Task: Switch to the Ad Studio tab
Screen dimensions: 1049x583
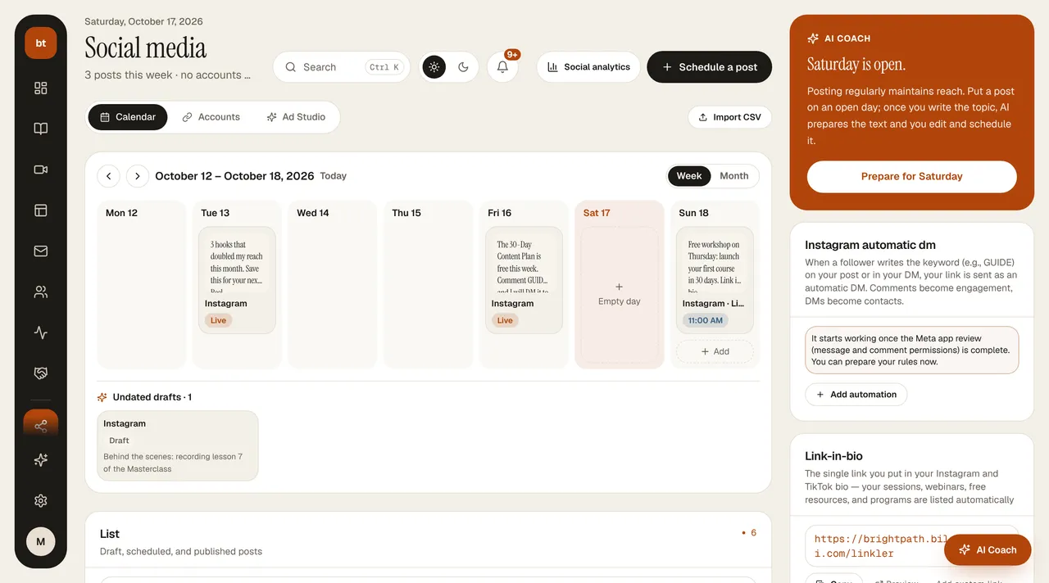Action: pos(296,117)
